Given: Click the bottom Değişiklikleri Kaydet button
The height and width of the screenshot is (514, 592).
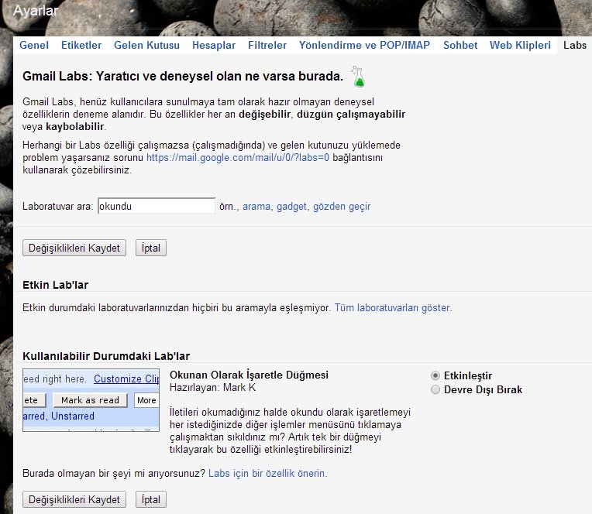Looking at the screenshot, I should pos(74,499).
